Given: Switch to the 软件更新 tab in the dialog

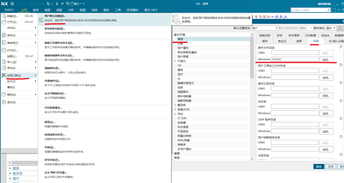Looking at the screenshot, I should (x=294, y=35).
